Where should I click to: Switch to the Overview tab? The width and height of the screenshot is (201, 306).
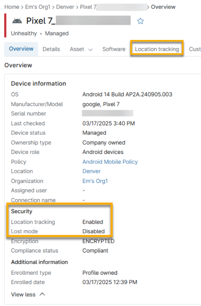[21, 49]
